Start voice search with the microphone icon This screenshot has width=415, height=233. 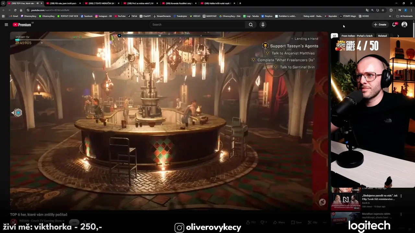[263, 25]
